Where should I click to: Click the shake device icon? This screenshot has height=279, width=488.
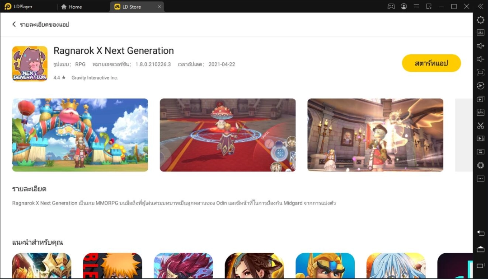click(x=480, y=165)
